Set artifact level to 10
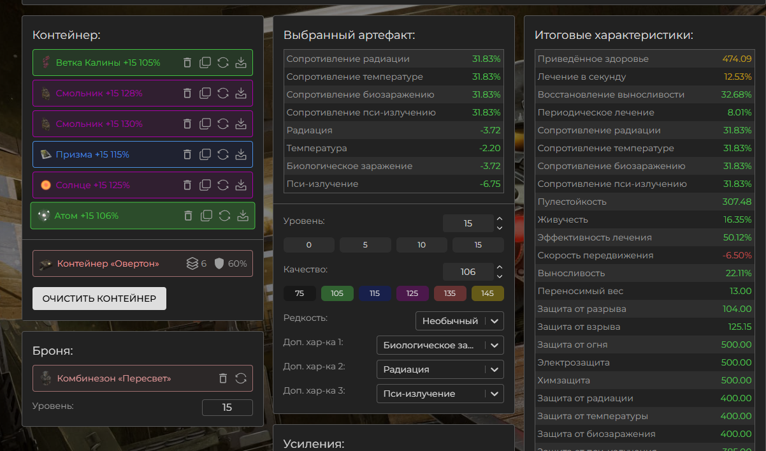The image size is (766, 451). coord(422,245)
